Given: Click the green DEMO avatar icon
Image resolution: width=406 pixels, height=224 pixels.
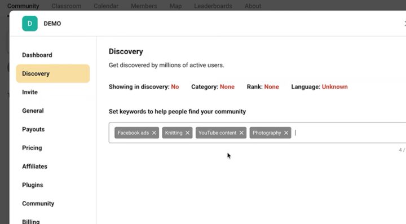Looking at the screenshot, I should tap(30, 24).
